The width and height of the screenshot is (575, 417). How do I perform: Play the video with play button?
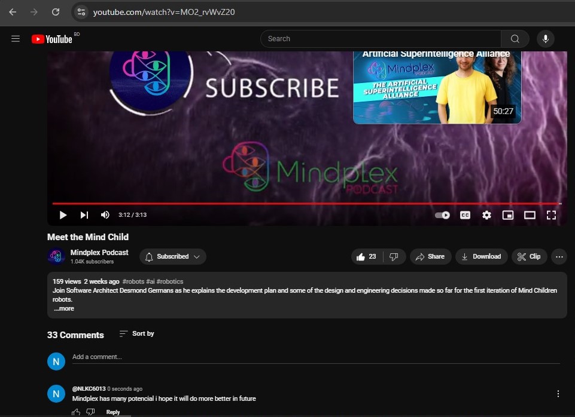[x=63, y=215]
